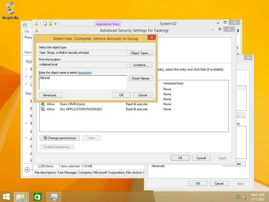Open Customize Quick Access Toolbar dropdown
Image resolution: width=269 pixels, height=202 pixels.
pyautogui.click(x=56, y=24)
